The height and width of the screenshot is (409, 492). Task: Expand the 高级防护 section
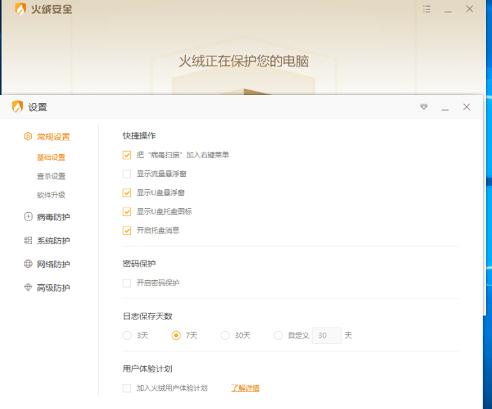(53, 288)
